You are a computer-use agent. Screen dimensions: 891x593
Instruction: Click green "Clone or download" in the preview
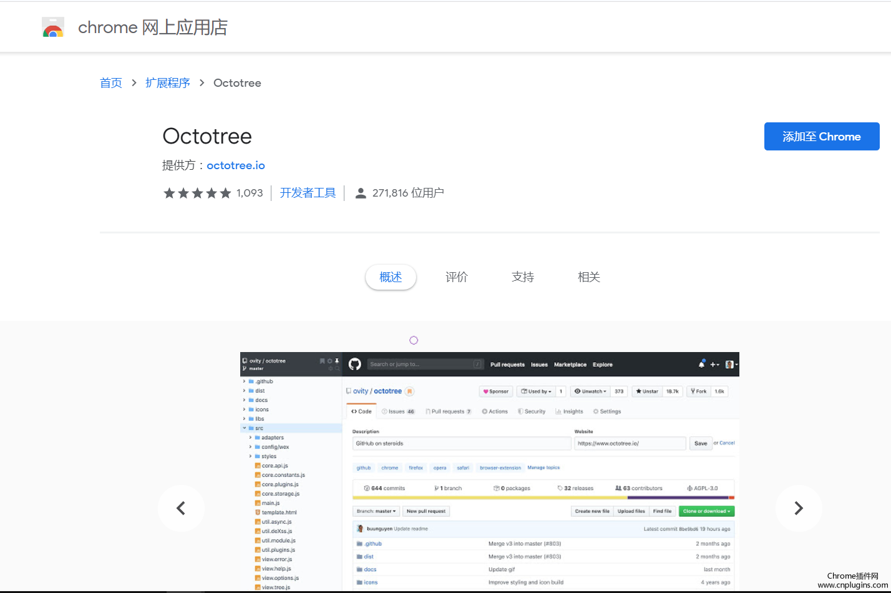706,511
